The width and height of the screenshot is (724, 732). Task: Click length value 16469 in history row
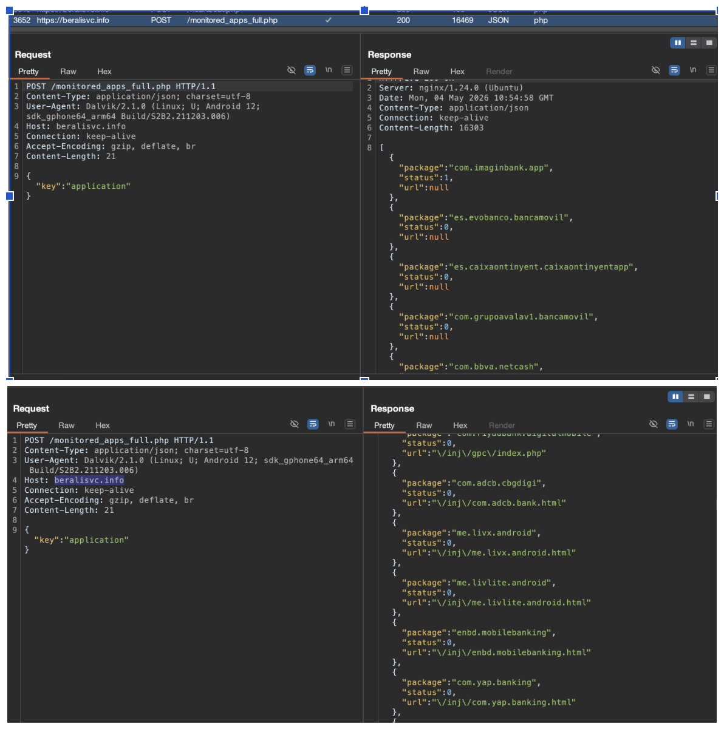pyautogui.click(x=463, y=20)
